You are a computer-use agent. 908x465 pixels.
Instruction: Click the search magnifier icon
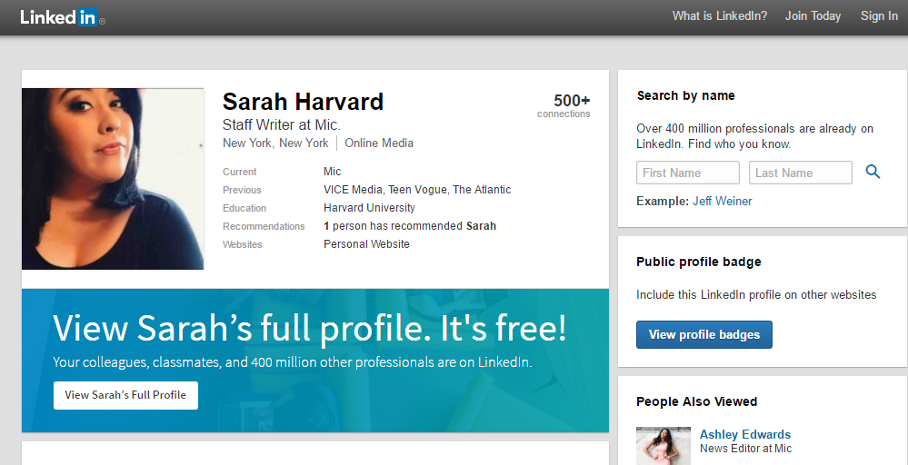(873, 172)
